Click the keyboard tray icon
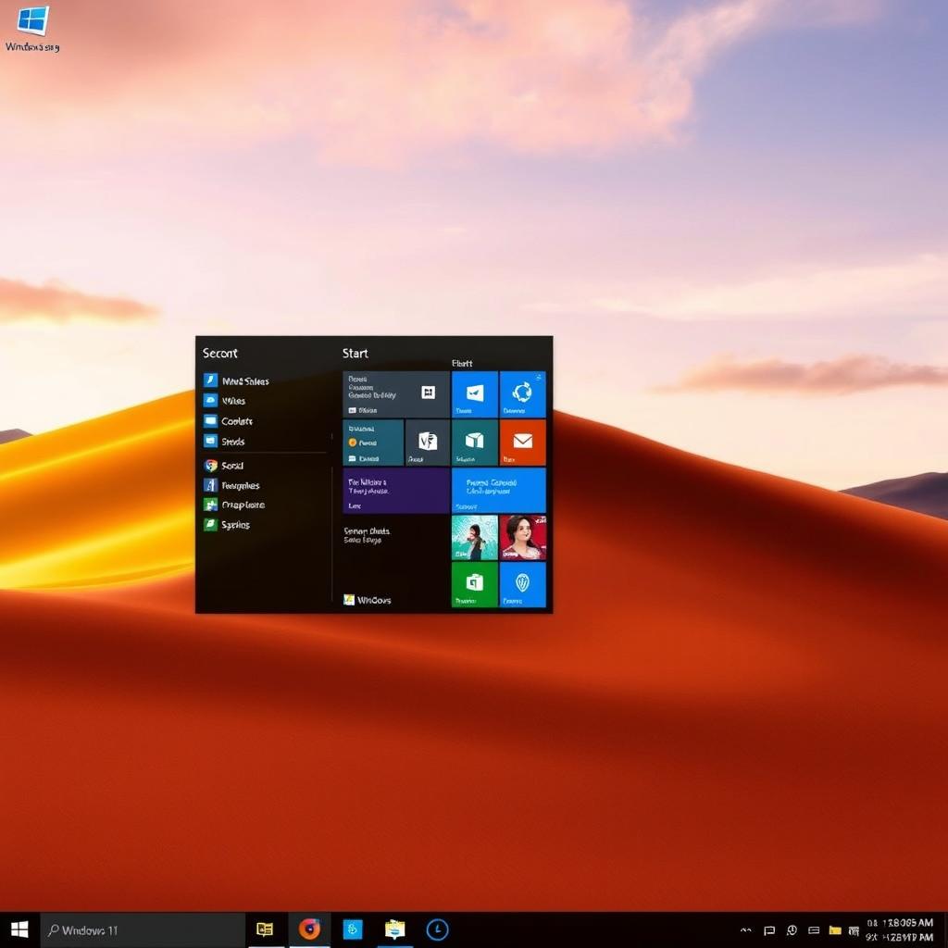This screenshot has height=948, width=948. point(814,930)
